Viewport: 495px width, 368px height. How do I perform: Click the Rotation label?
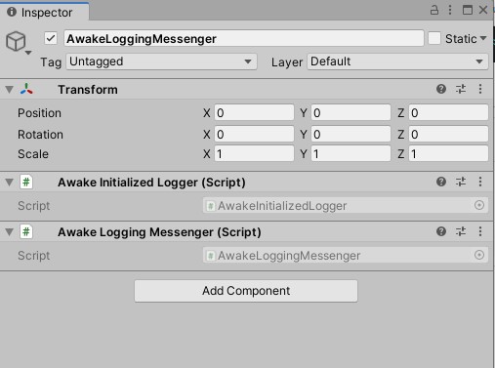click(x=40, y=134)
